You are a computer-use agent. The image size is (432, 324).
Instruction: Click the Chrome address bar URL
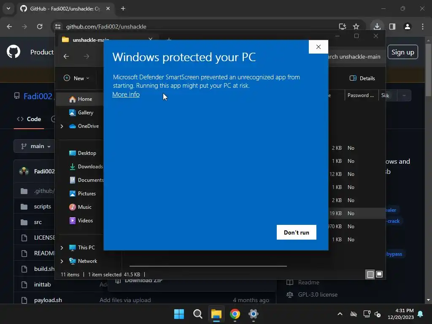click(x=106, y=27)
